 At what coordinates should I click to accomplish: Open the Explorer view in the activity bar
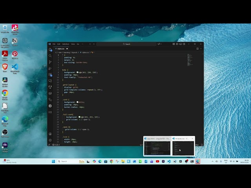click(x=50, y=50)
